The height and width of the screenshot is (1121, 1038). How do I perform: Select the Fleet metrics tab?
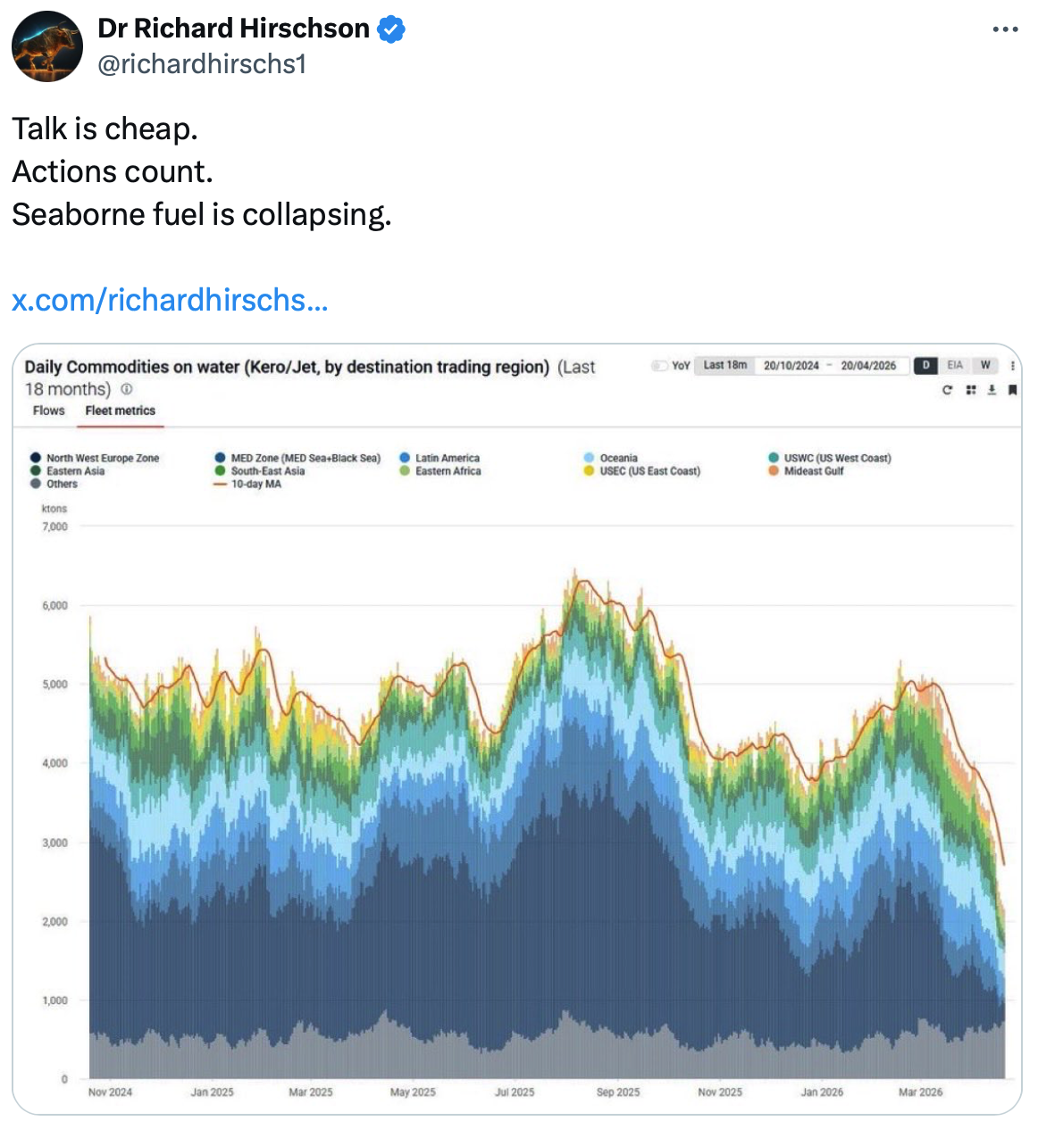tap(121, 411)
